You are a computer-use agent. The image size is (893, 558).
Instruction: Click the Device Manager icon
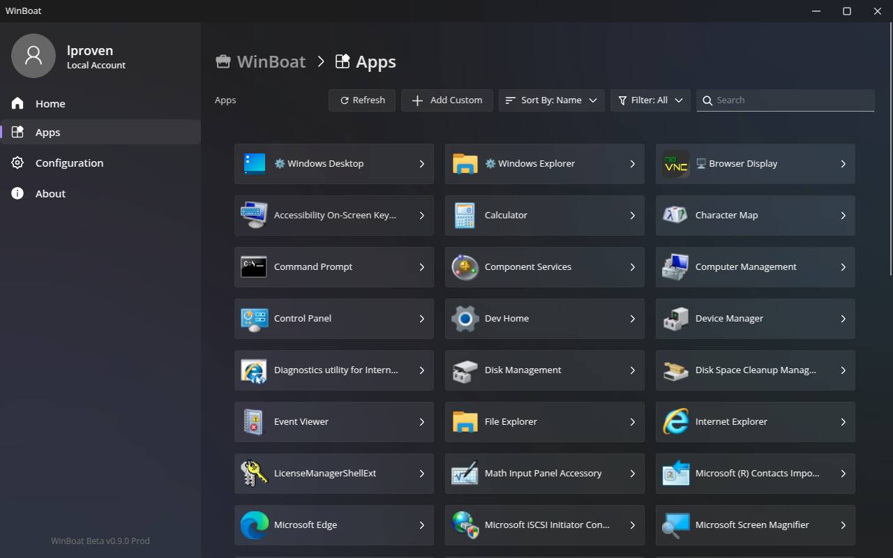pos(675,319)
